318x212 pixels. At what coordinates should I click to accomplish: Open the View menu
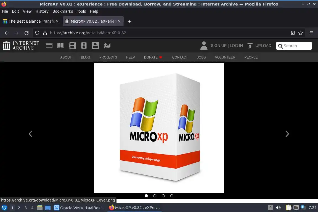pos(27,11)
